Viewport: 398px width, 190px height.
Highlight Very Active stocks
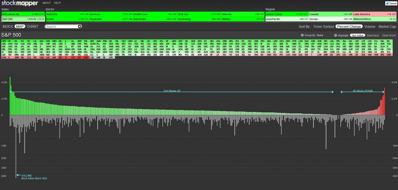pos(357,35)
